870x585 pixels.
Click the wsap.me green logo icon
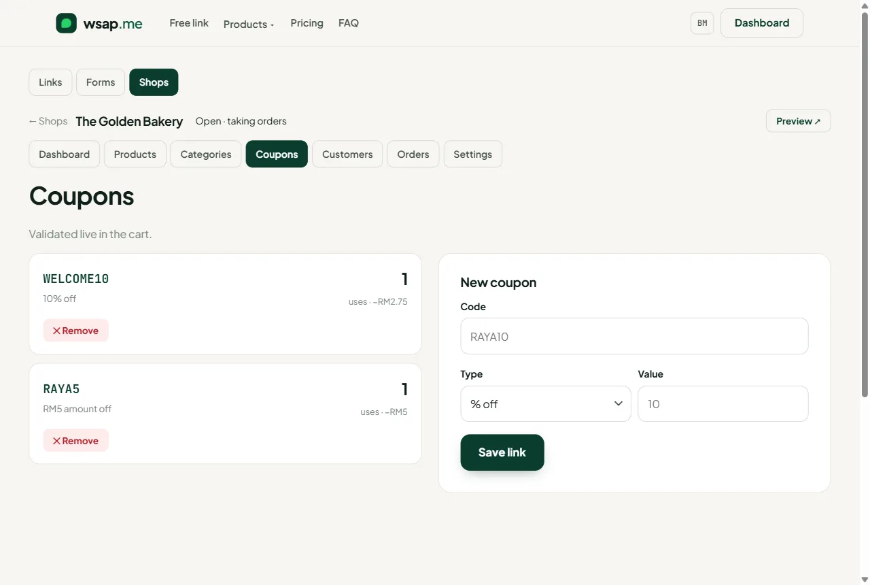pos(66,23)
